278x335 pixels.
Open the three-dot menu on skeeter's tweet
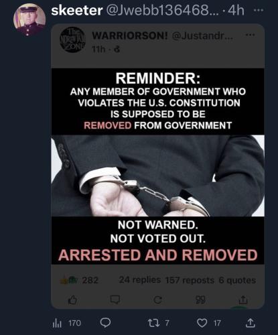coord(259,10)
